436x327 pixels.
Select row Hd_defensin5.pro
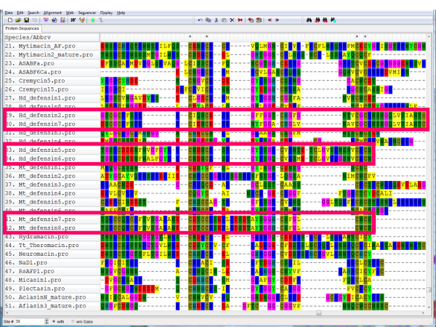[52, 150]
